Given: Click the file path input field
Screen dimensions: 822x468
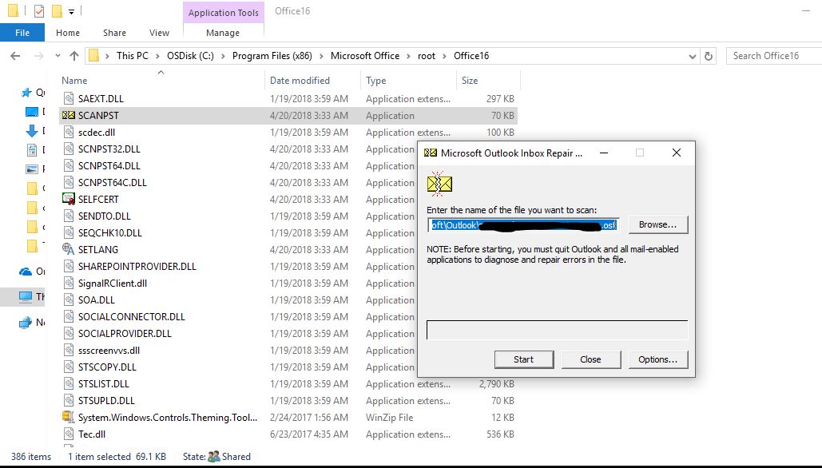Looking at the screenshot, I should pos(519,224).
